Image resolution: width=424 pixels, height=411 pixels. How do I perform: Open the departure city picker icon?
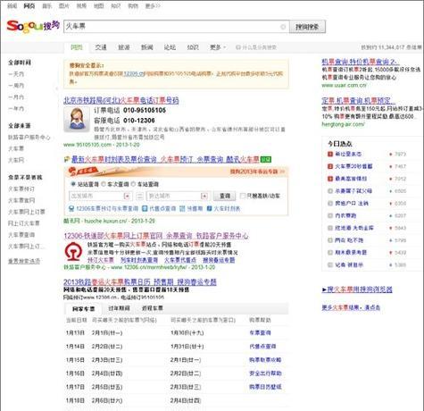(128, 196)
